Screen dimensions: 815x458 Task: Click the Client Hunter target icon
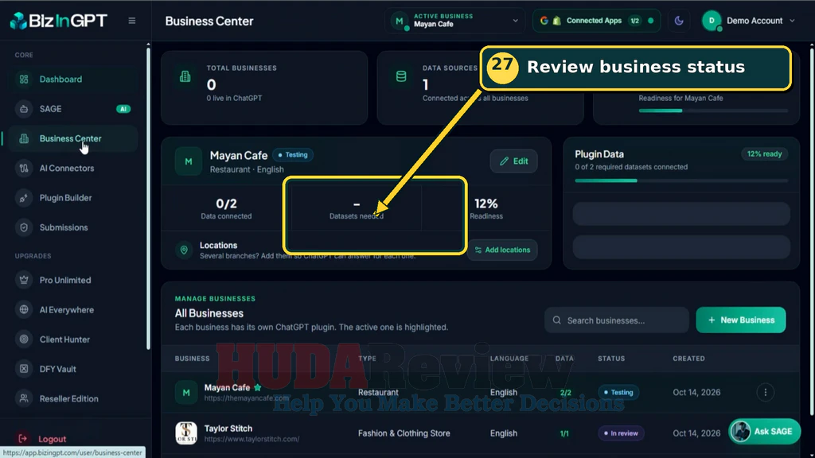[24, 339]
